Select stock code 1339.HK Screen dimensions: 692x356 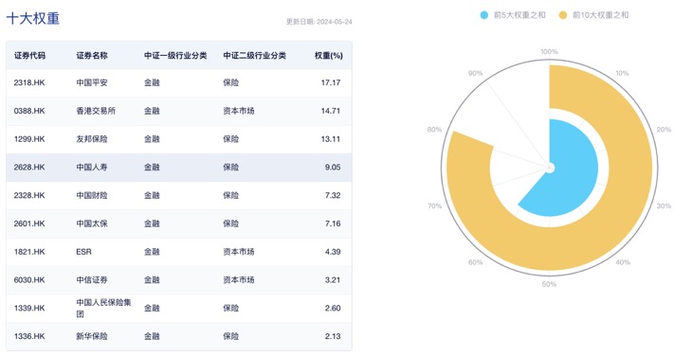[29, 309]
